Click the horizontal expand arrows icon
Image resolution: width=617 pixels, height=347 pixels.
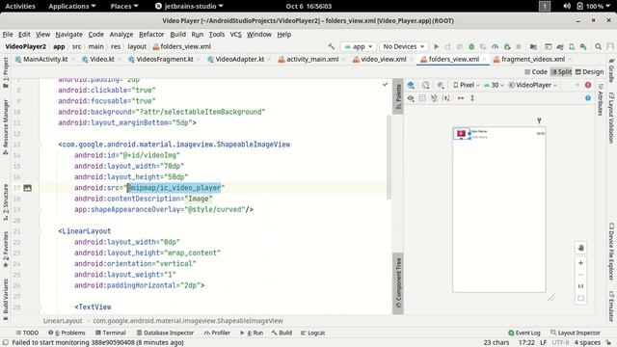click(x=461, y=98)
